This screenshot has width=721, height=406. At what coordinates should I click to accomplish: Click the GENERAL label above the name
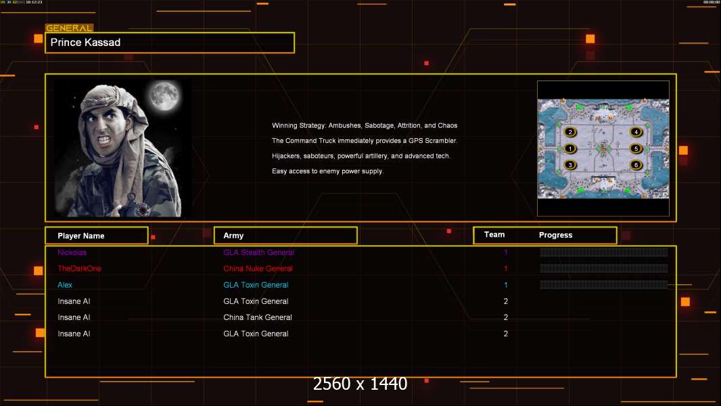(x=69, y=28)
